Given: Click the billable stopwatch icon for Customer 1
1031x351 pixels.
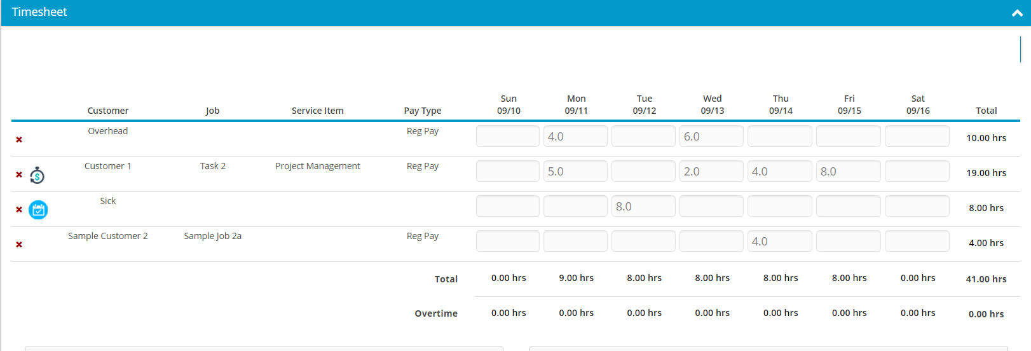Looking at the screenshot, I should tap(38, 175).
